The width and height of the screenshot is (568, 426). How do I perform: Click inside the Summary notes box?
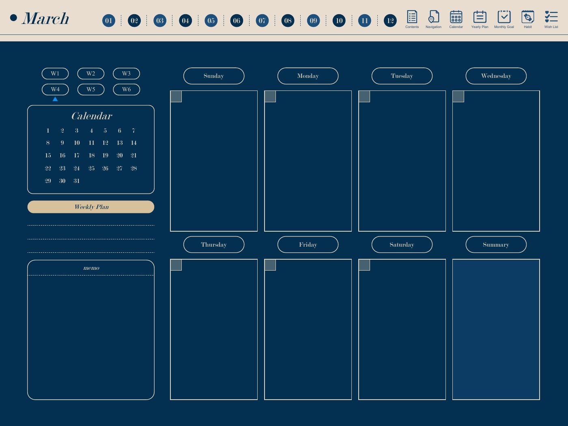pos(496,329)
